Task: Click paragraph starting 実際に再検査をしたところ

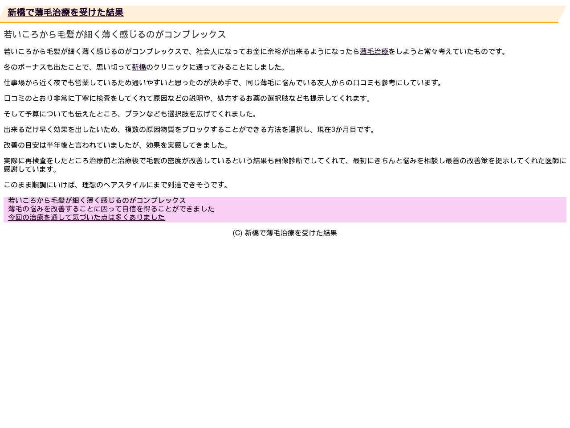Action: pos(285,165)
